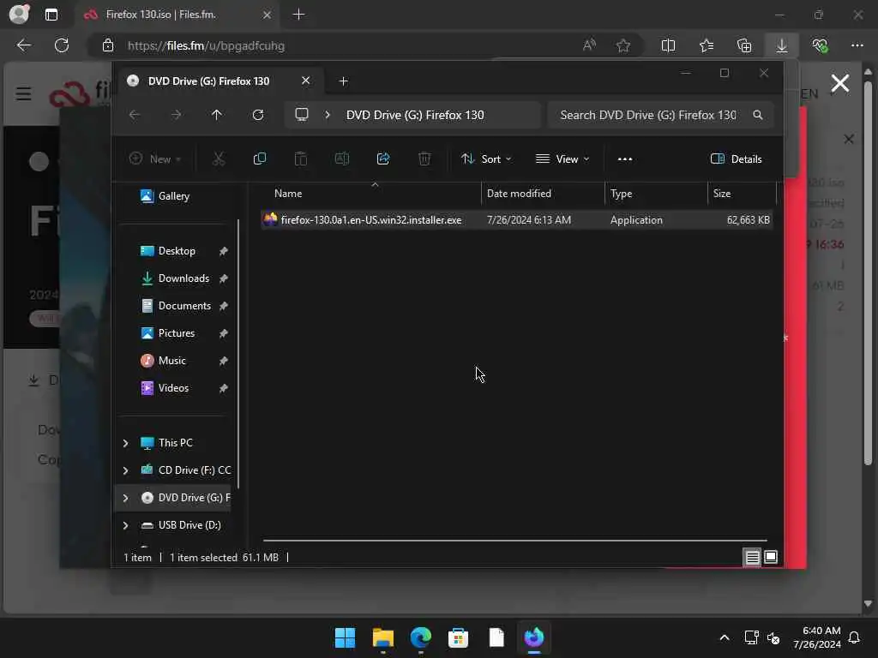Image resolution: width=878 pixels, height=658 pixels.
Task: Sort by the Name column header
Action: [370, 194]
